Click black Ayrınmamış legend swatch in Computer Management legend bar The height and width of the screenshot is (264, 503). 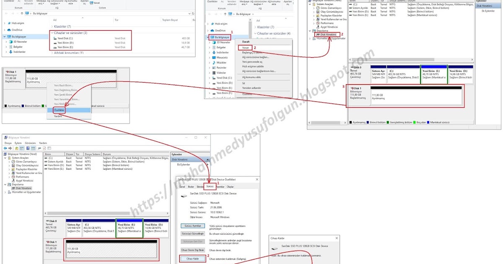(351, 122)
